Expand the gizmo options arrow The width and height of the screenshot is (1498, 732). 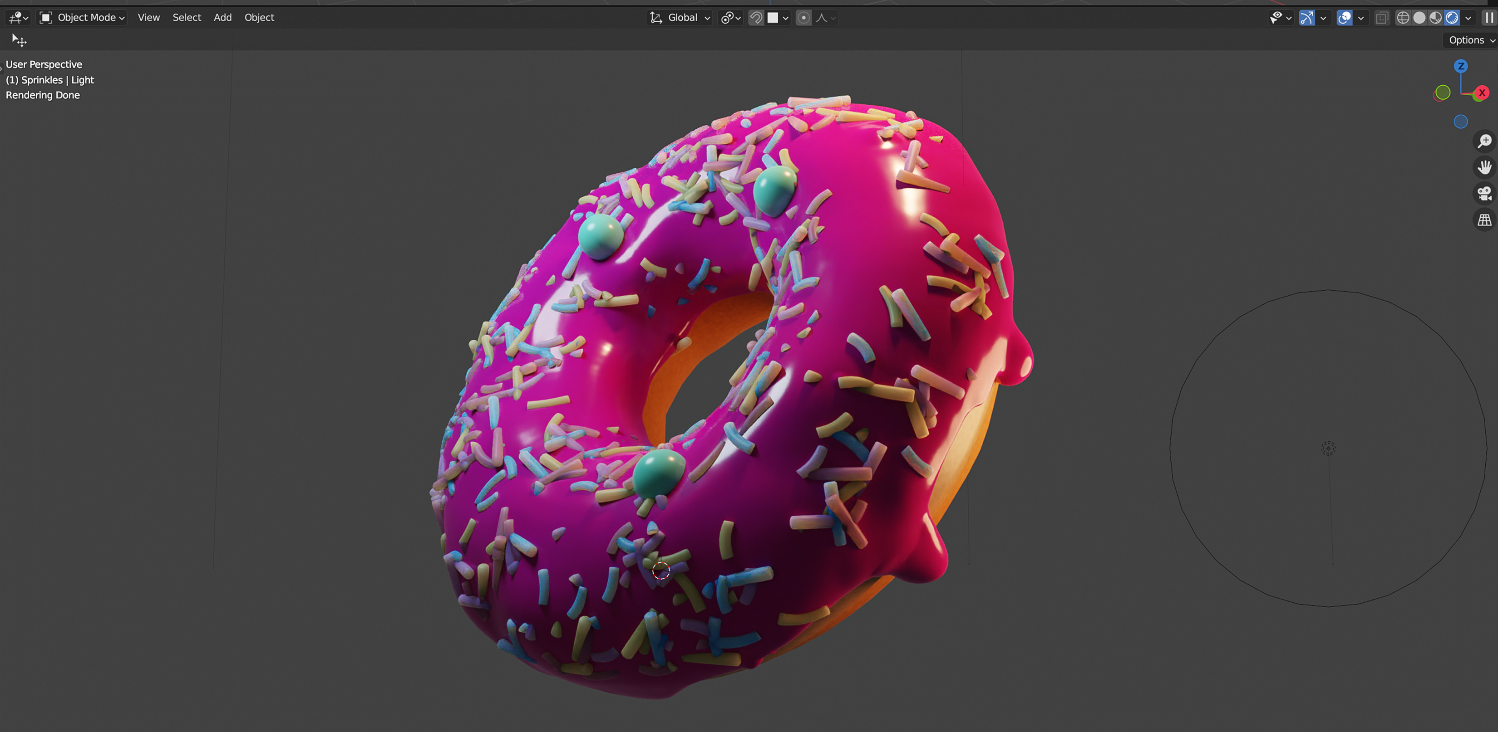click(1323, 18)
